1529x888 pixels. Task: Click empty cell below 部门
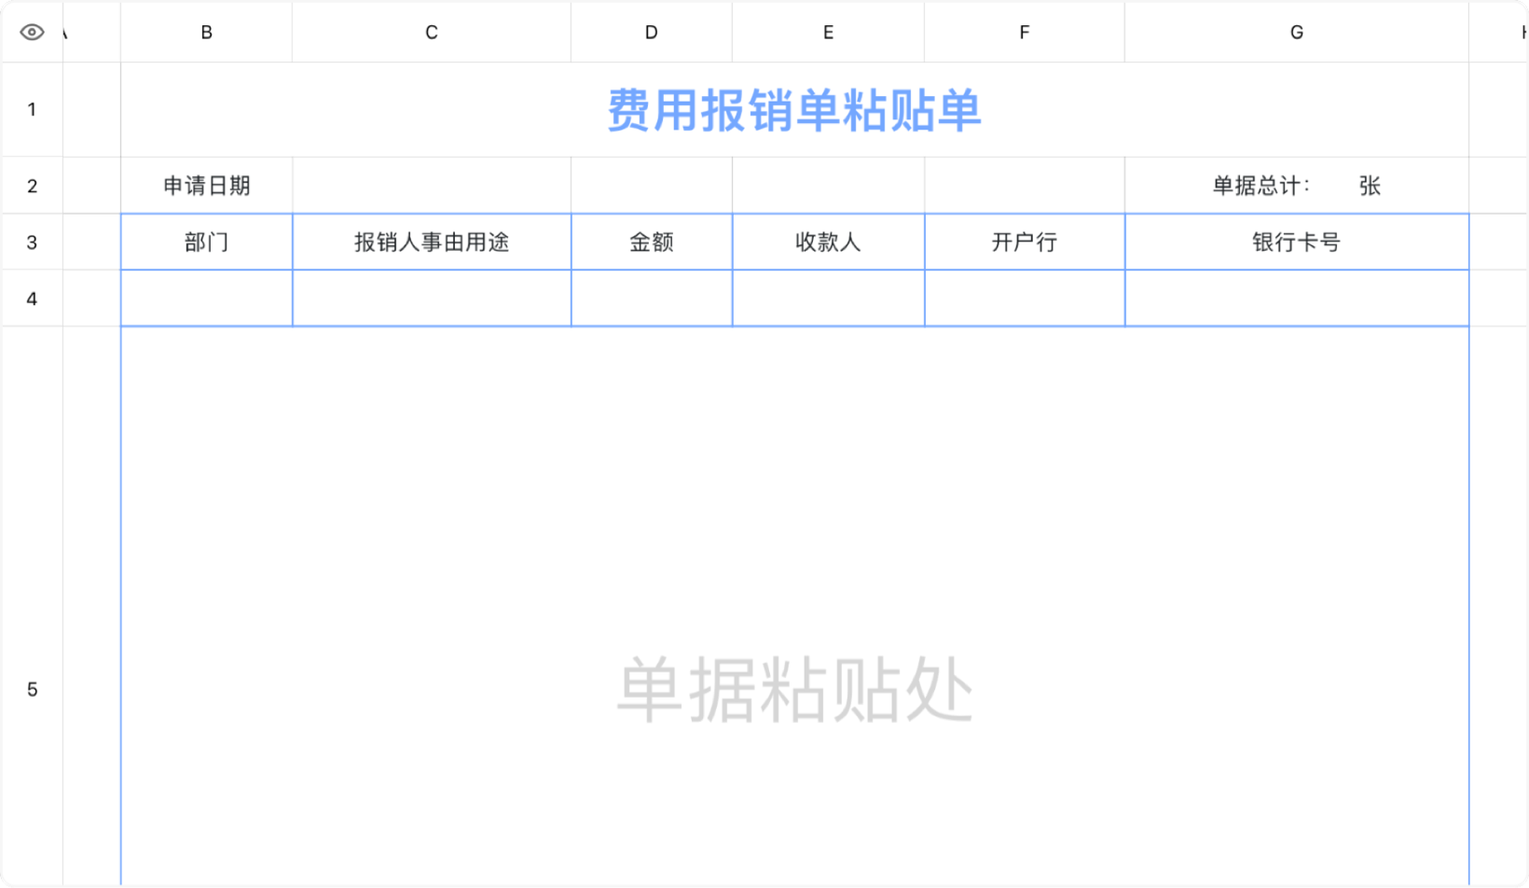coord(206,298)
